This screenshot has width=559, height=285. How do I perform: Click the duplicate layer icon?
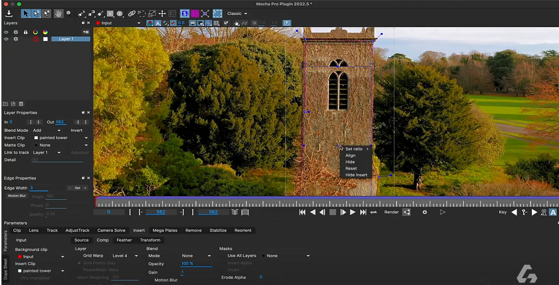point(13,104)
